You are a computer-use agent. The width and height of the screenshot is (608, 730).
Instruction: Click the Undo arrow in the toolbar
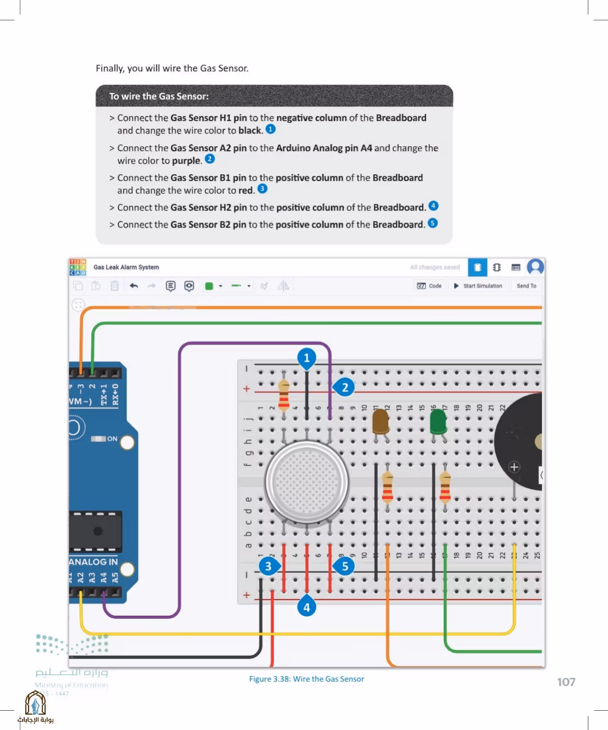coord(134,286)
